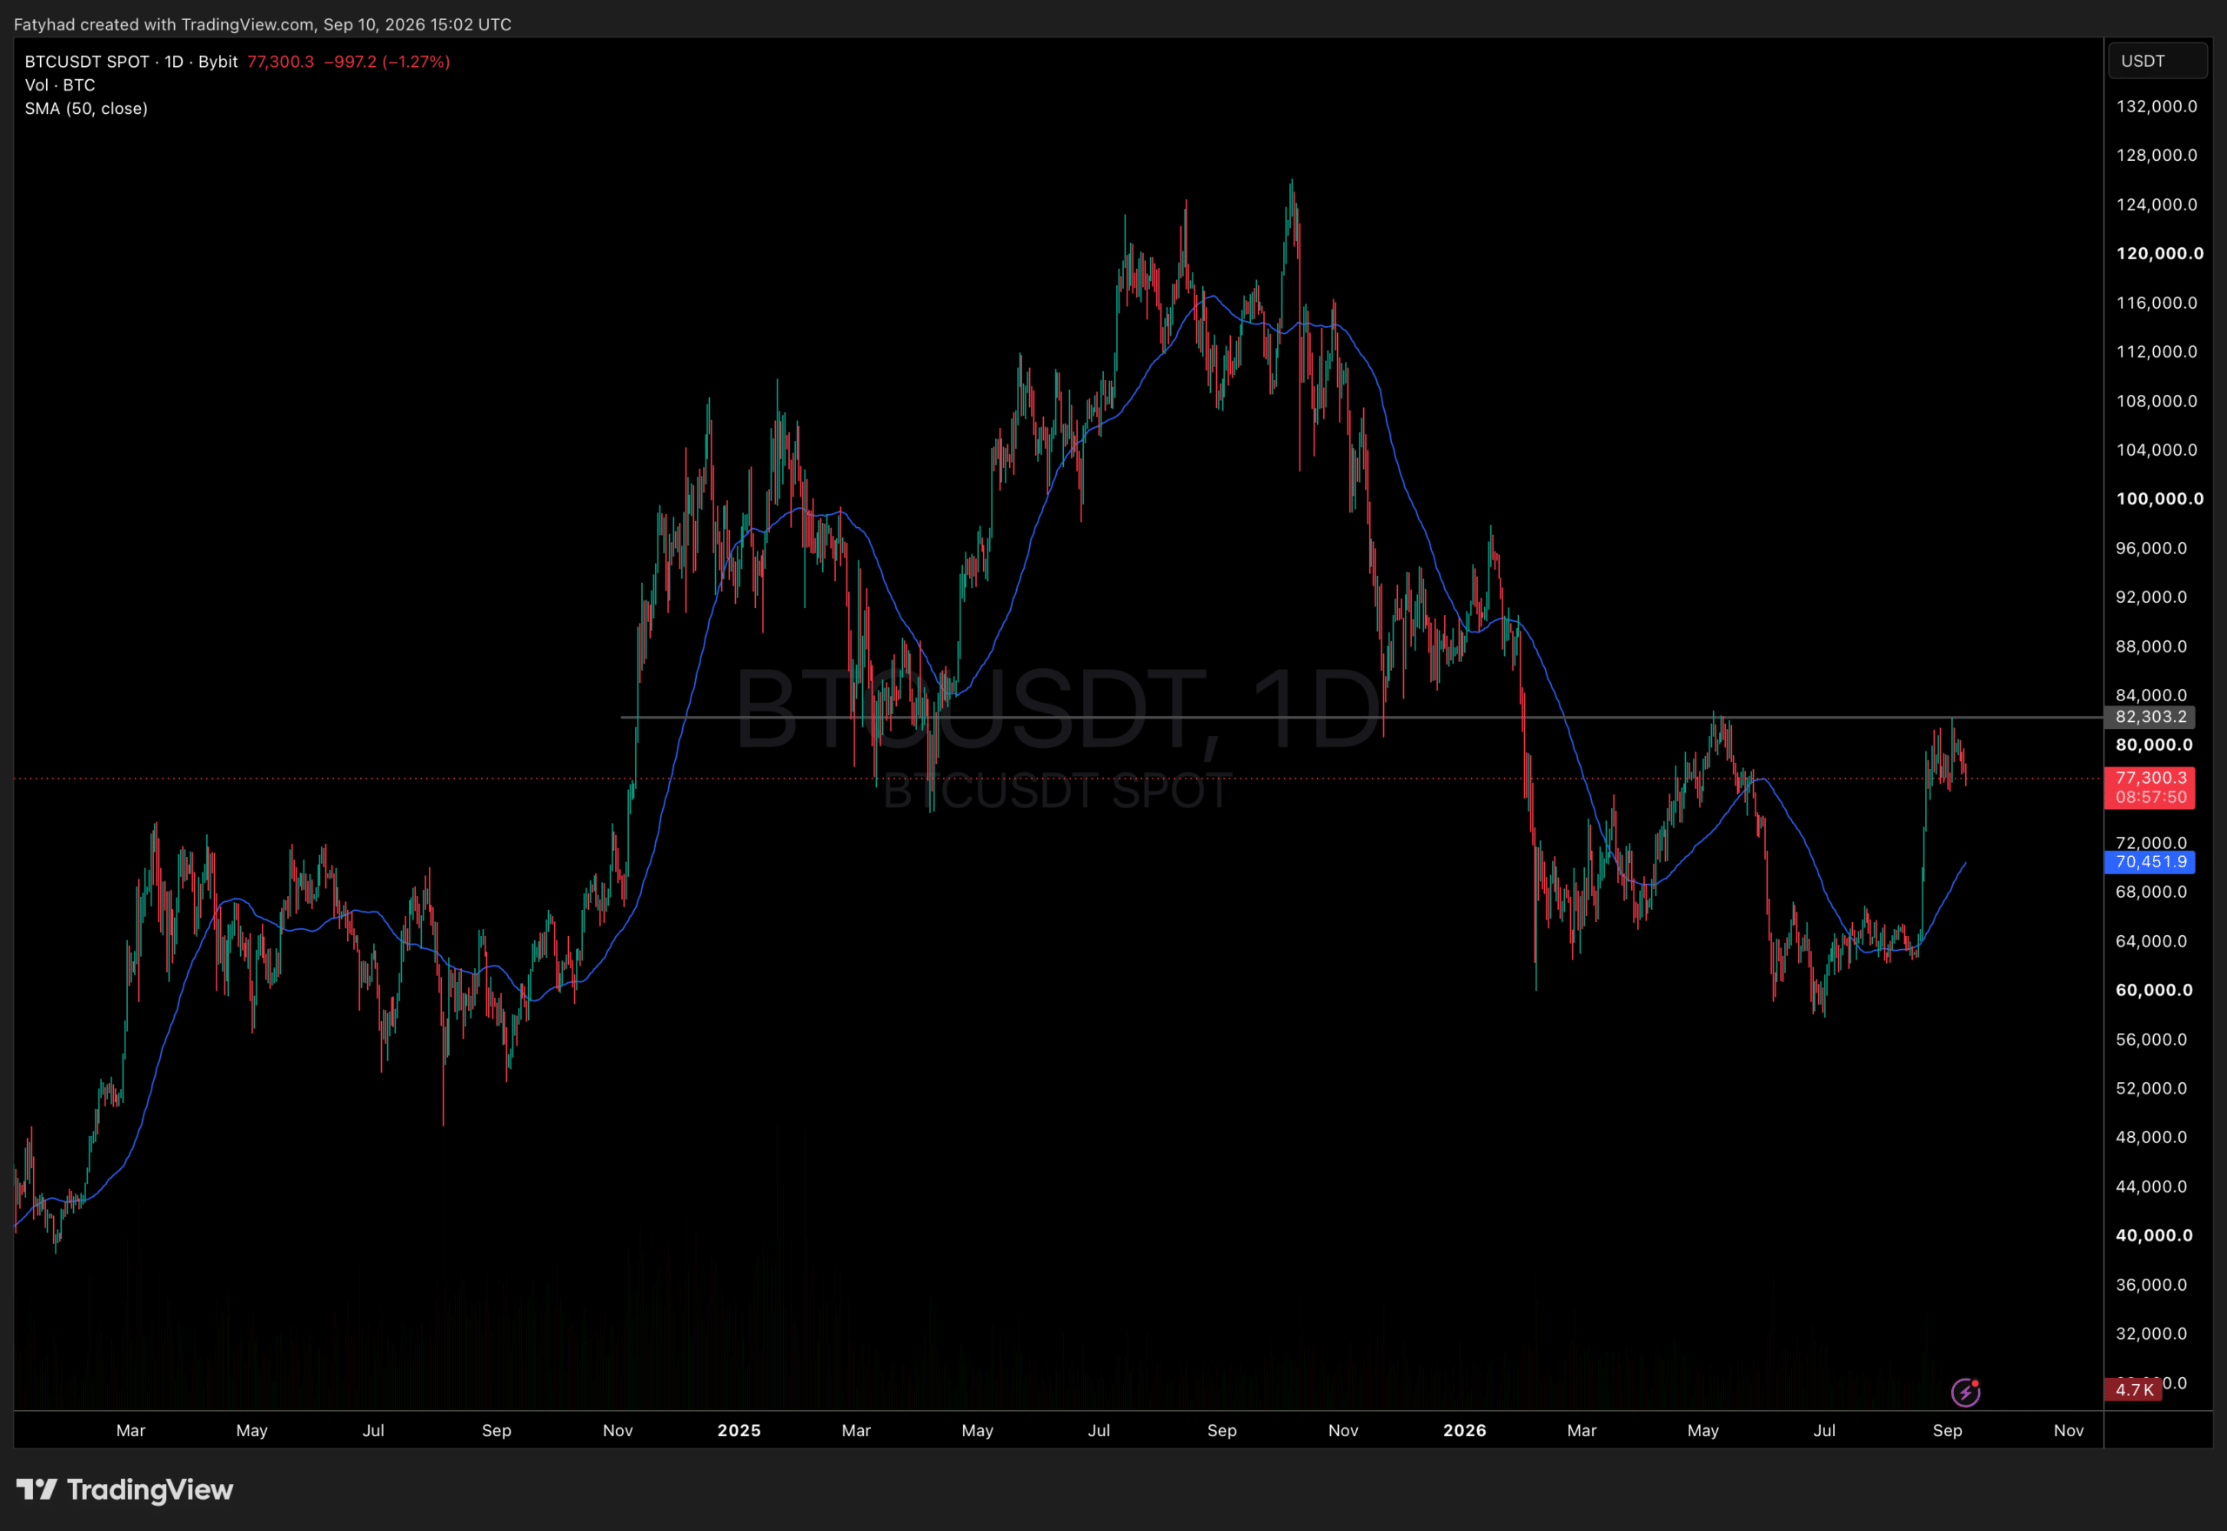Viewport: 2227px width, 1531px height.
Task: Click the 64,000.0 price scale label
Action: (2151, 941)
